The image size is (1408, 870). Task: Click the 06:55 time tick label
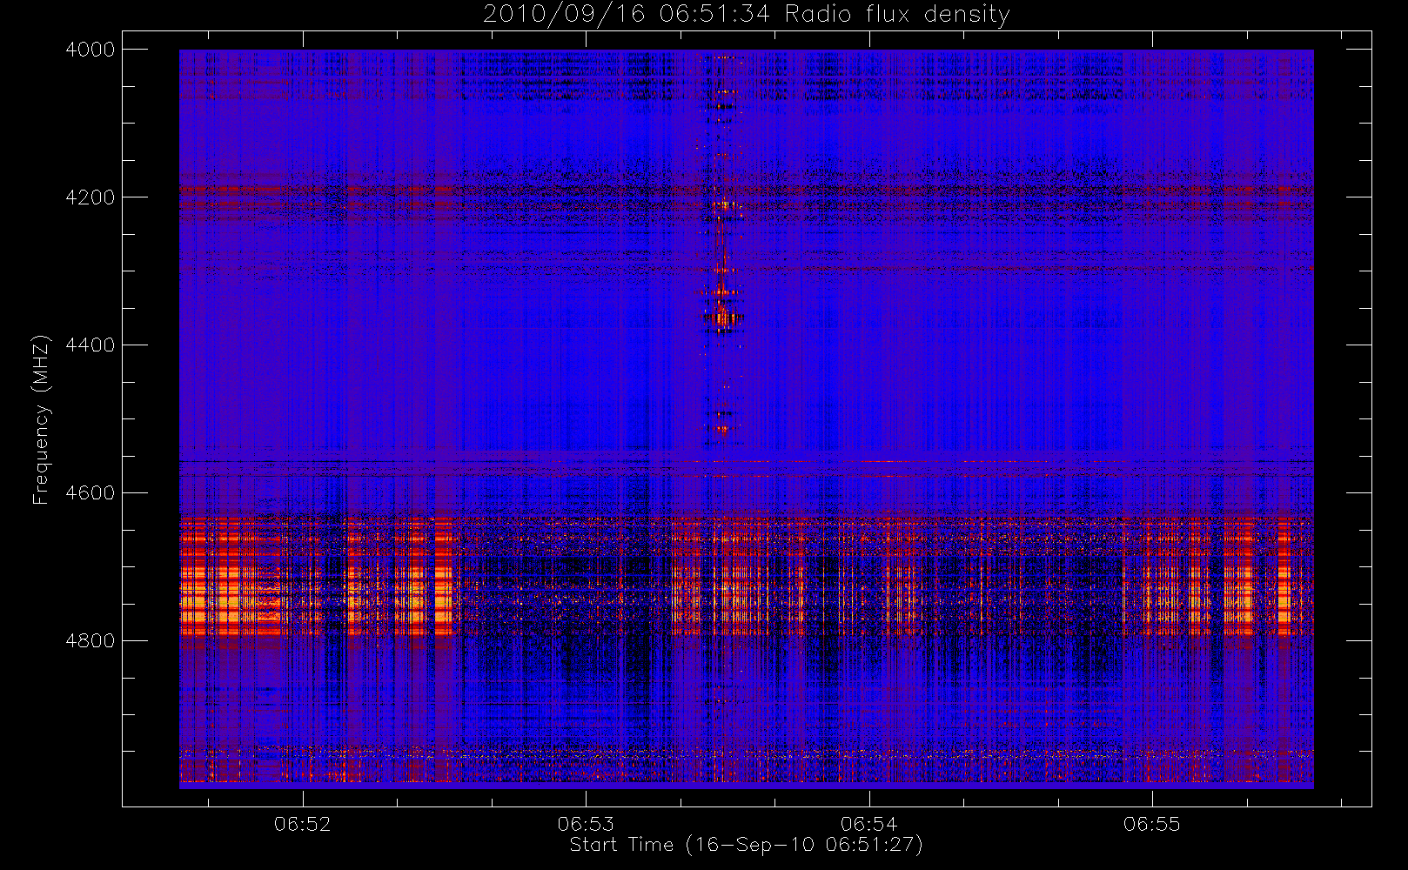(x=1152, y=824)
